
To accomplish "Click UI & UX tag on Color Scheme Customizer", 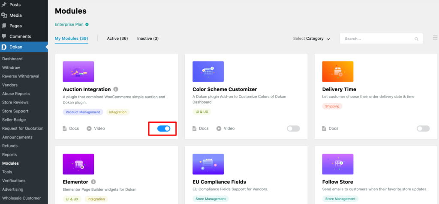I will (x=202, y=112).
